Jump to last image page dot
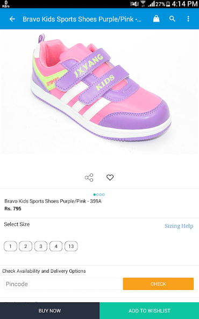 click(x=104, y=195)
